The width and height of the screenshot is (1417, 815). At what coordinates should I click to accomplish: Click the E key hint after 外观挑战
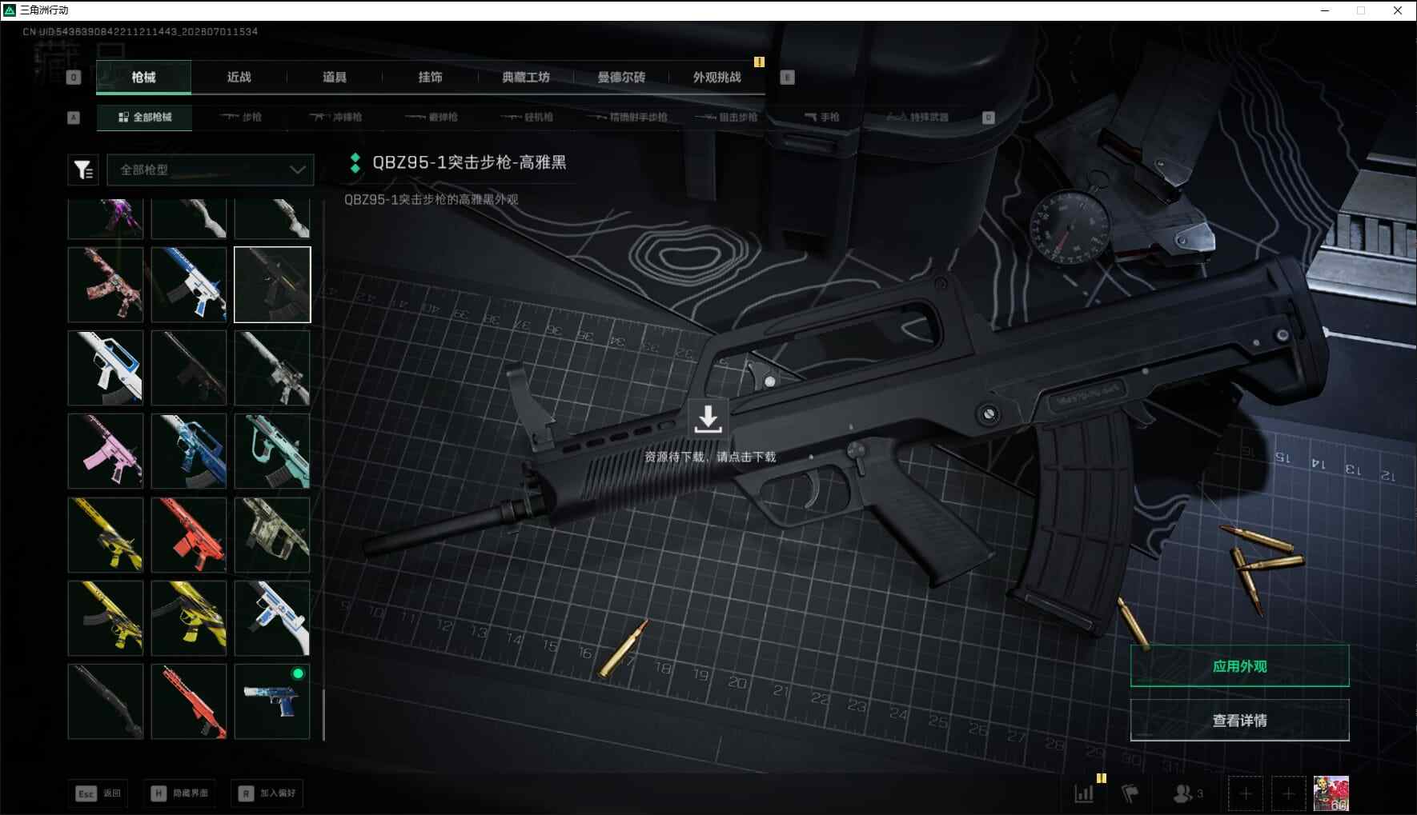click(x=787, y=78)
